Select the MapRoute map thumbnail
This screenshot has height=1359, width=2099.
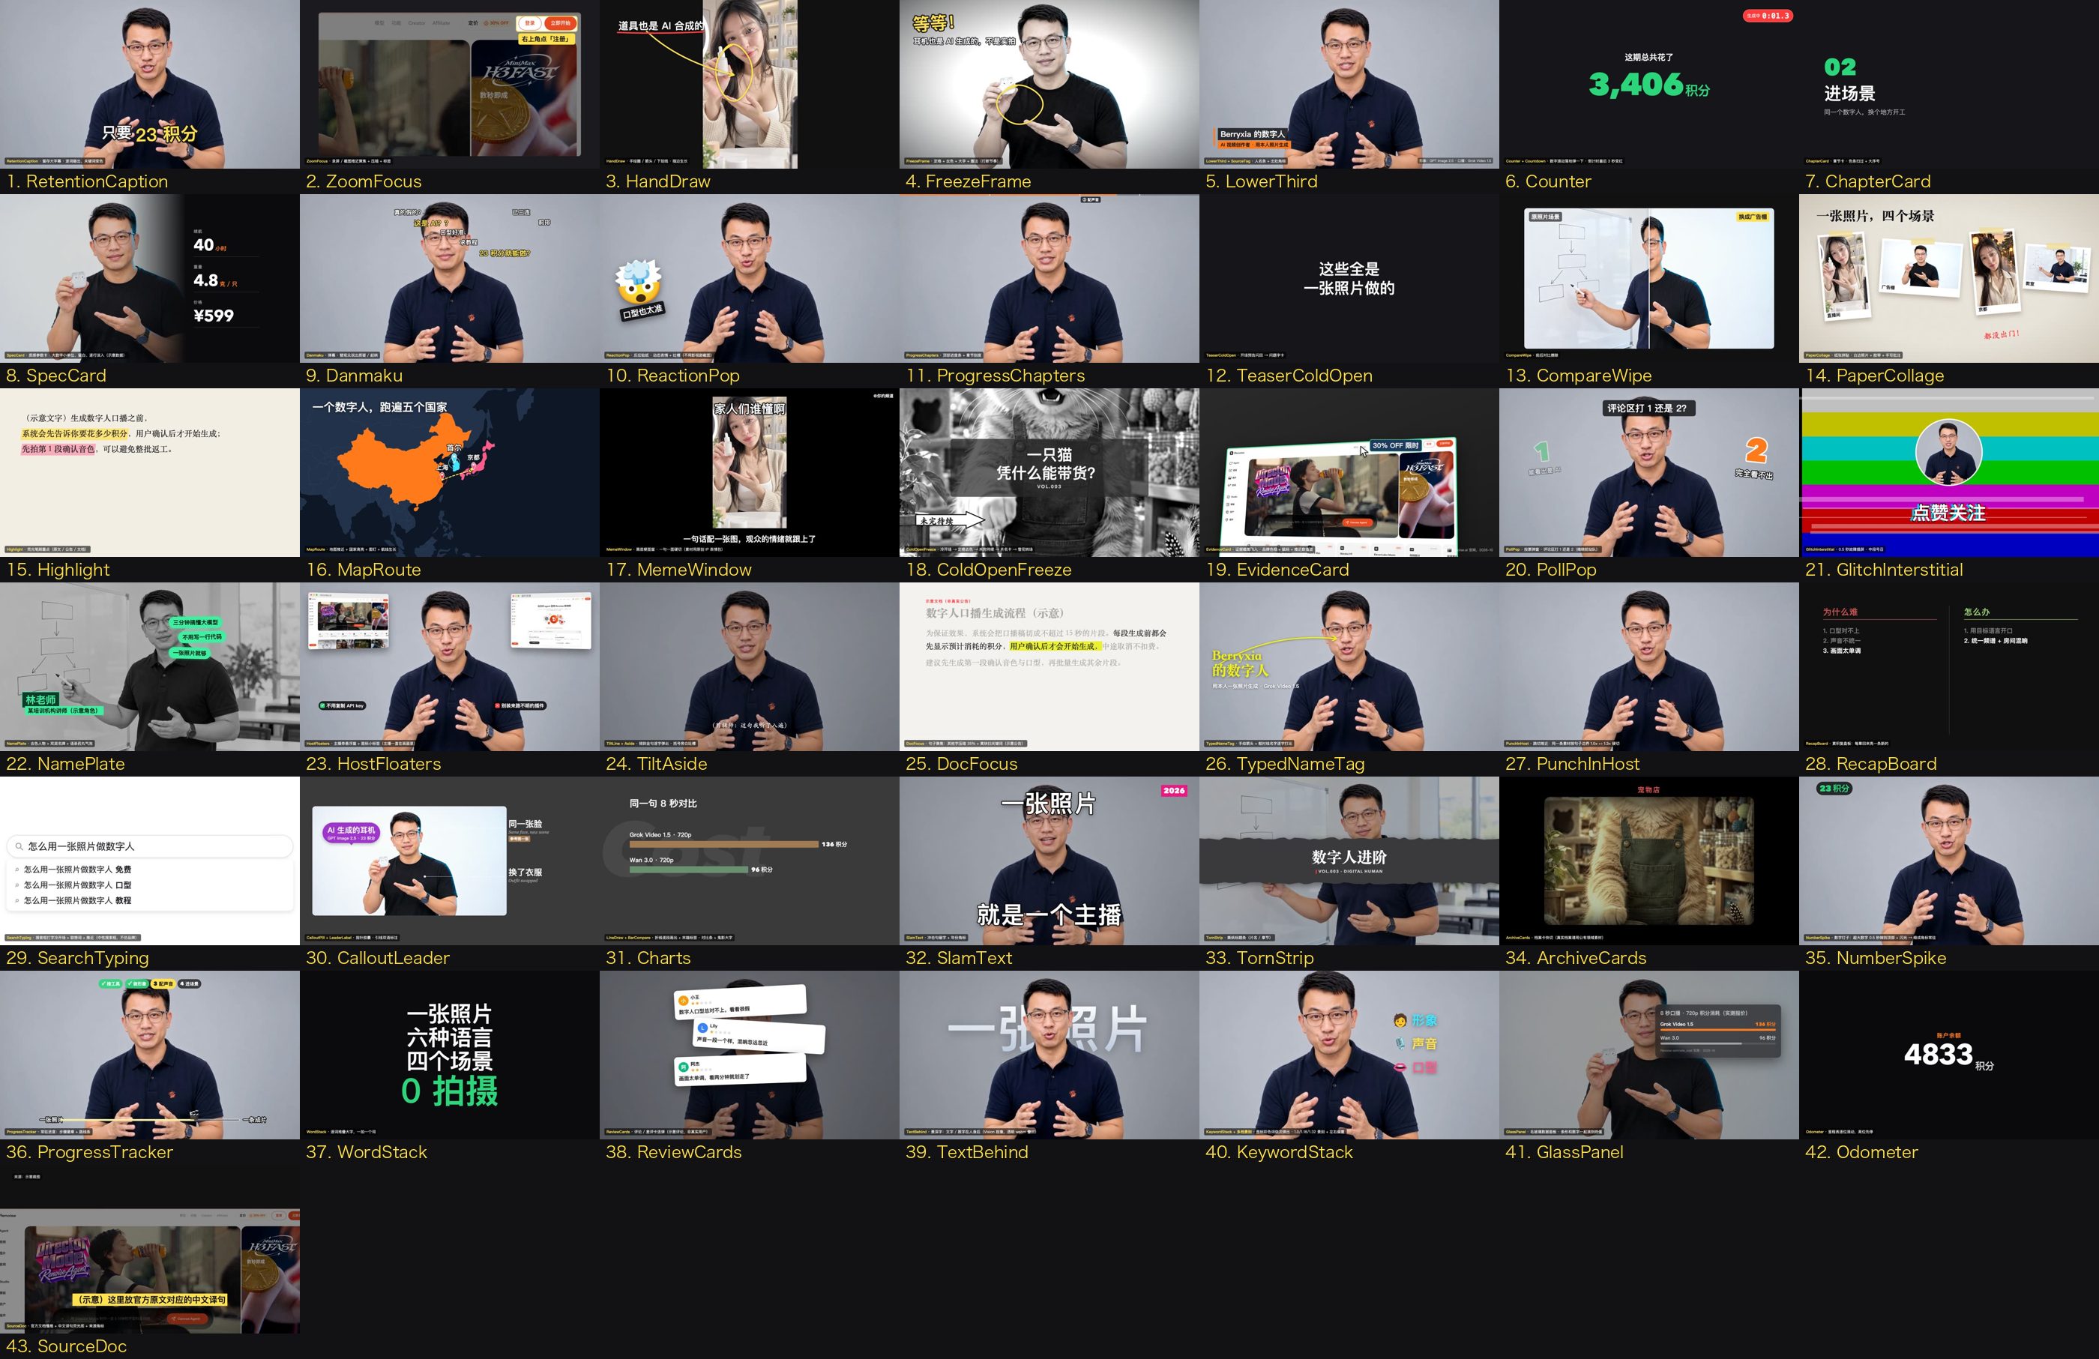click(450, 471)
